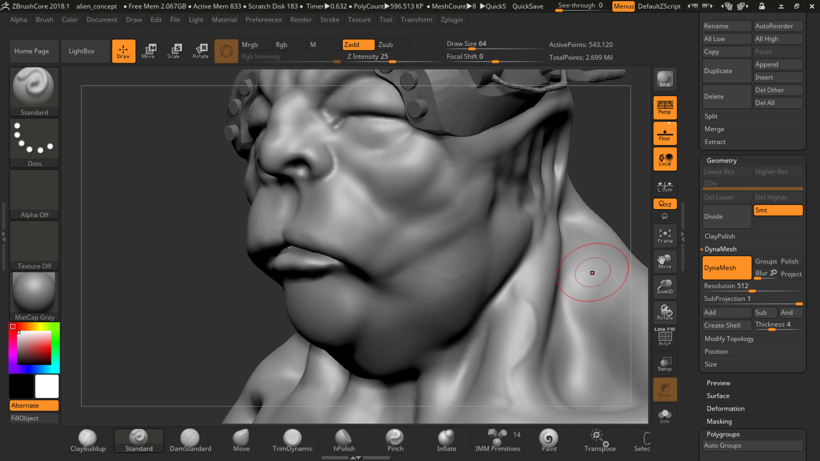Click the Gizmo 3D circle icon
This screenshot has height=461, width=820.
pyautogui.click(x=226, y=51)
